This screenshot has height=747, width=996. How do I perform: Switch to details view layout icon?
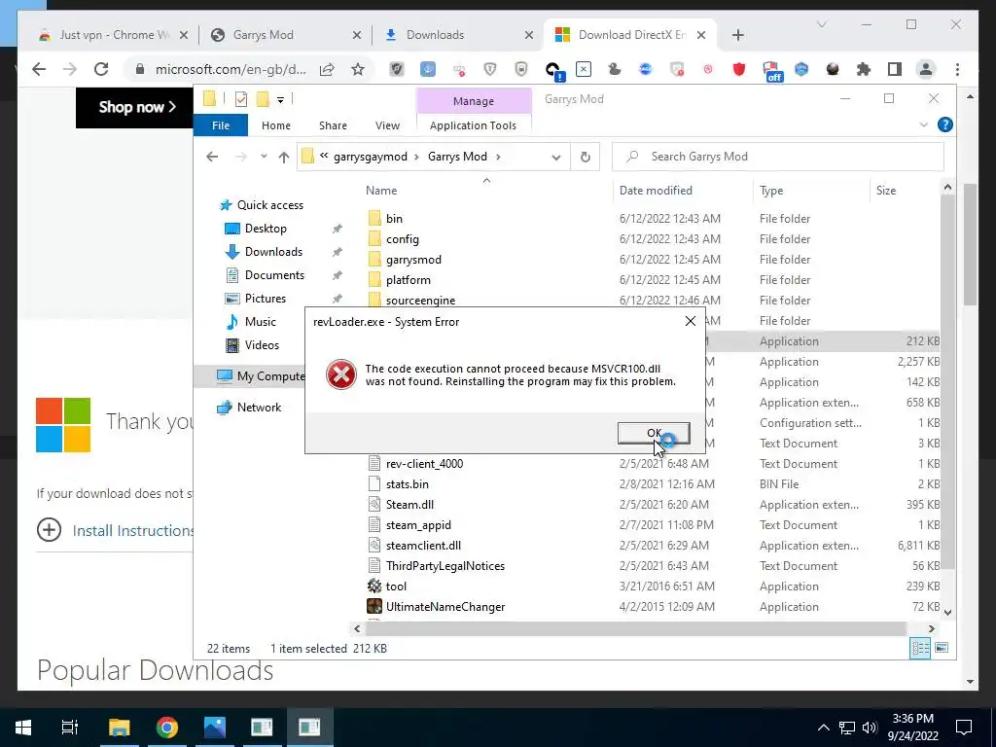click(x=920, y=648)
